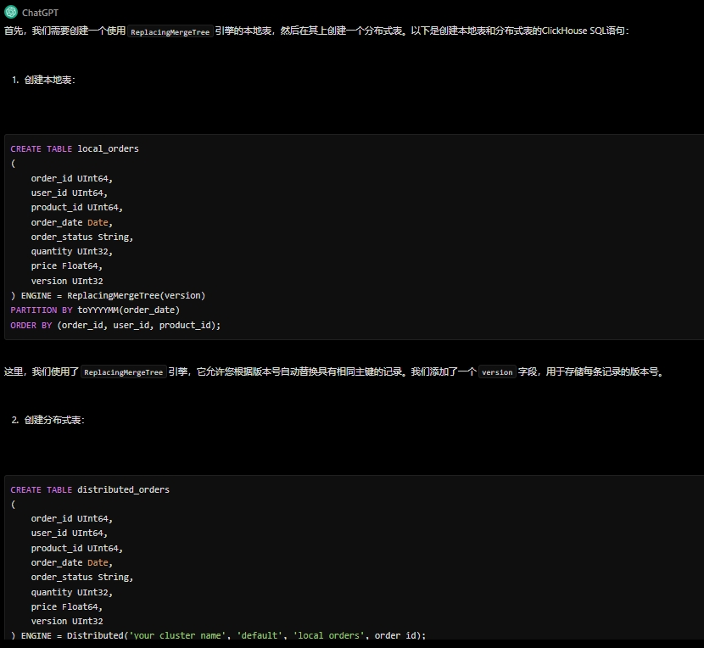Click the line CREATE TABLE local_orders

click(x=75, y=148)
